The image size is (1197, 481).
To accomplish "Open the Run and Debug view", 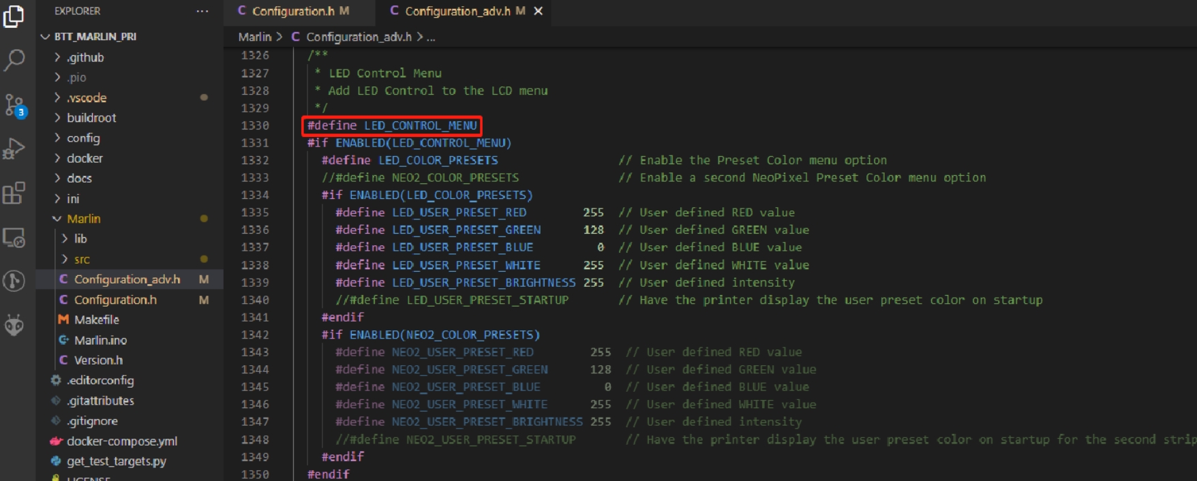I will (14, 149).
